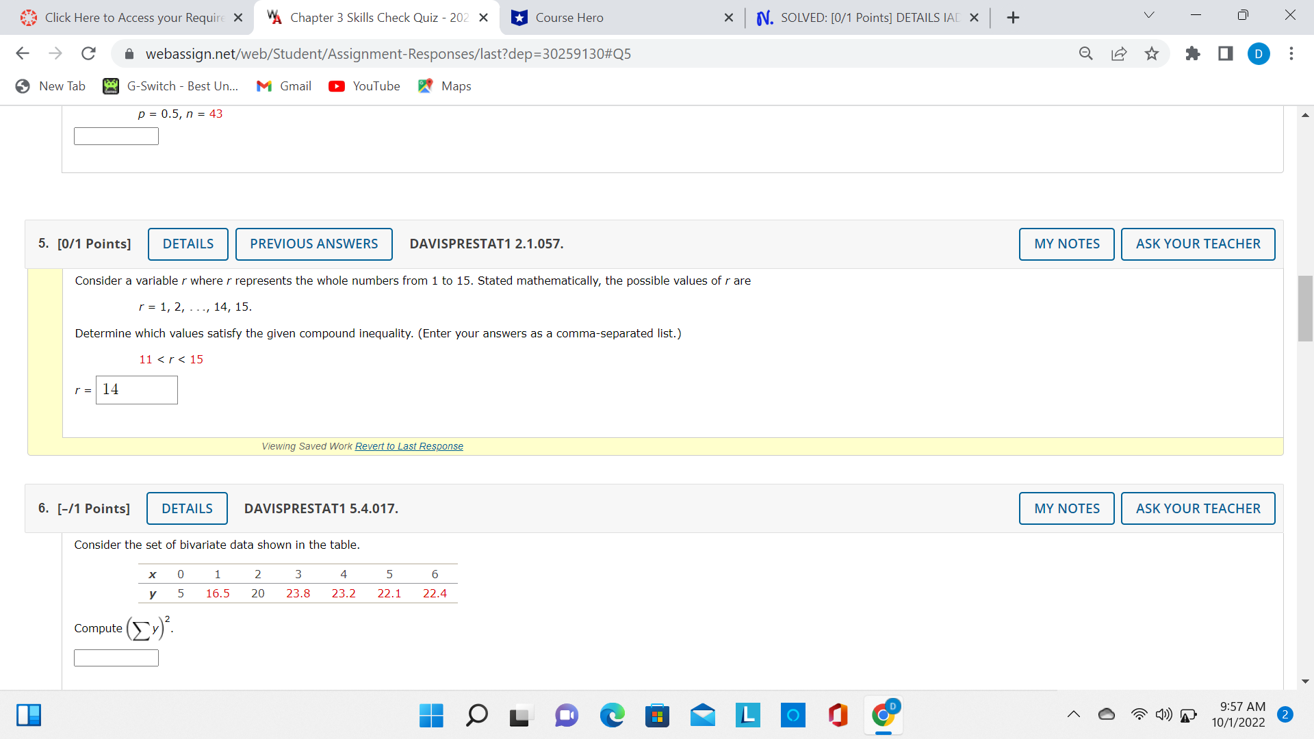Click the page vertical scrollbar thumb
The image size is (1314, 739).
[1304, 308]
